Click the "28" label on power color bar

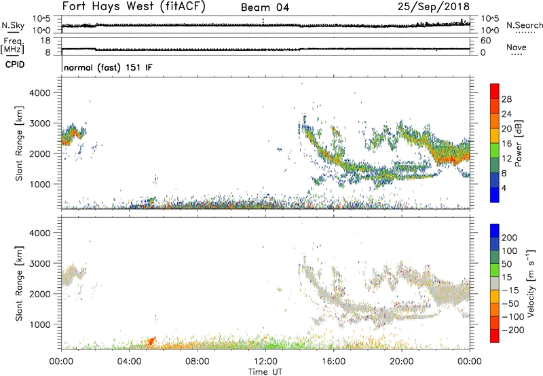[x=506, y=99]
